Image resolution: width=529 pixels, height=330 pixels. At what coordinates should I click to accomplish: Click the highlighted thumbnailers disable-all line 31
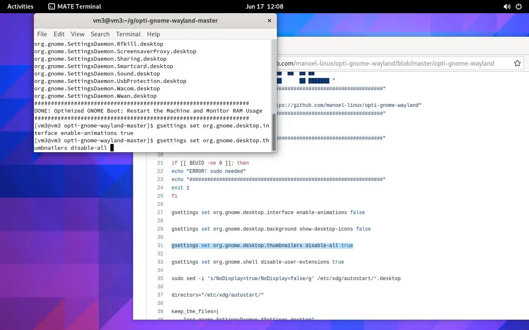(x=262, y=245)
